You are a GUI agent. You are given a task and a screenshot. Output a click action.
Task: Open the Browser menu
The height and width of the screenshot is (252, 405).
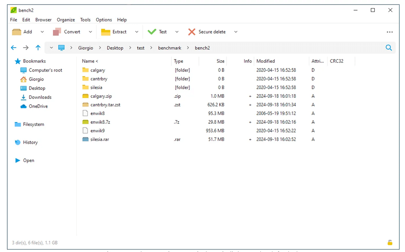[44, 20]
